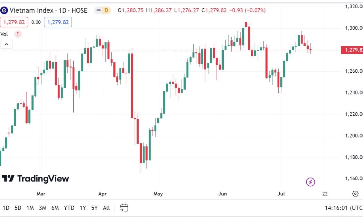
Task: Collapse the indicator legend chevron
Action: (x=7, y=44)
